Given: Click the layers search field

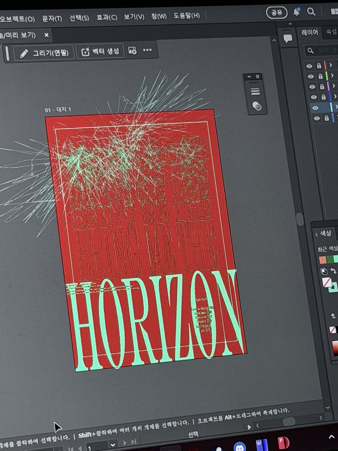Looking at the screenshot, I should (x=321, y=50).
